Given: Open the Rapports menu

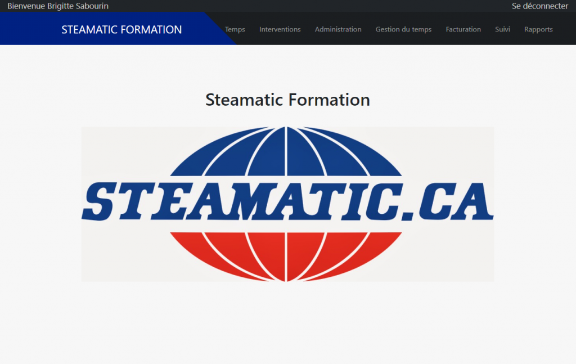Looking at the screenshot, I should point(538,29).
